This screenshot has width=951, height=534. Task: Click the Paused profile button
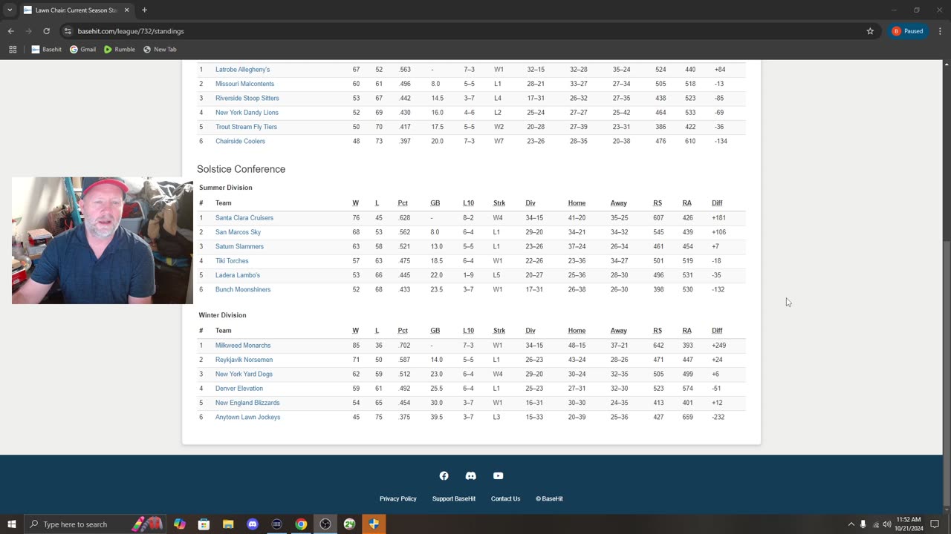point(908,31)
